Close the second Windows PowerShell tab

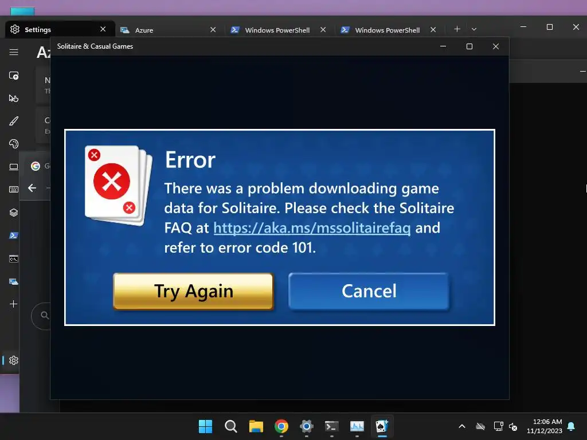[x=433, y=30]
